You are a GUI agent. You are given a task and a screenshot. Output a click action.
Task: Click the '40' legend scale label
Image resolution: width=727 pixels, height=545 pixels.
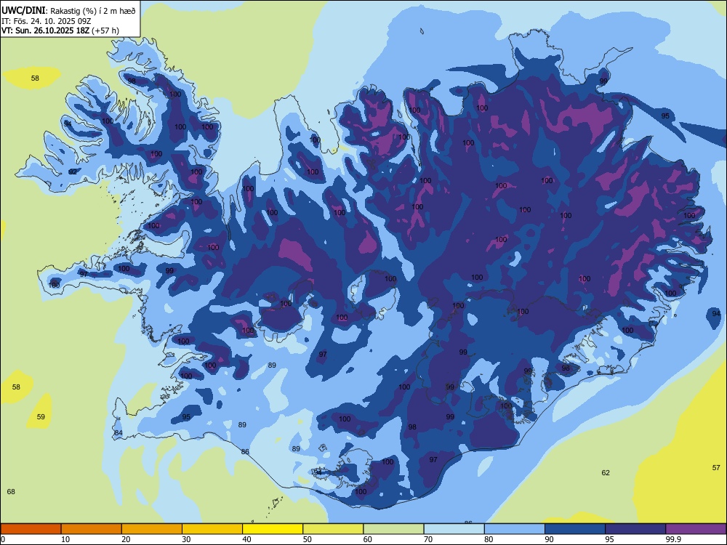click(246, 539)
